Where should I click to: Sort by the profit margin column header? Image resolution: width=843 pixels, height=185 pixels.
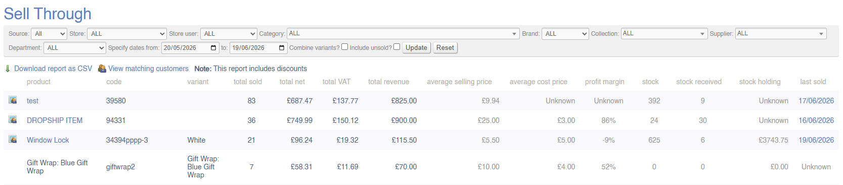(604, 82)
